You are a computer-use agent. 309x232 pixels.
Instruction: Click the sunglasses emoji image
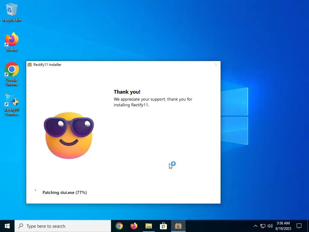69,135
